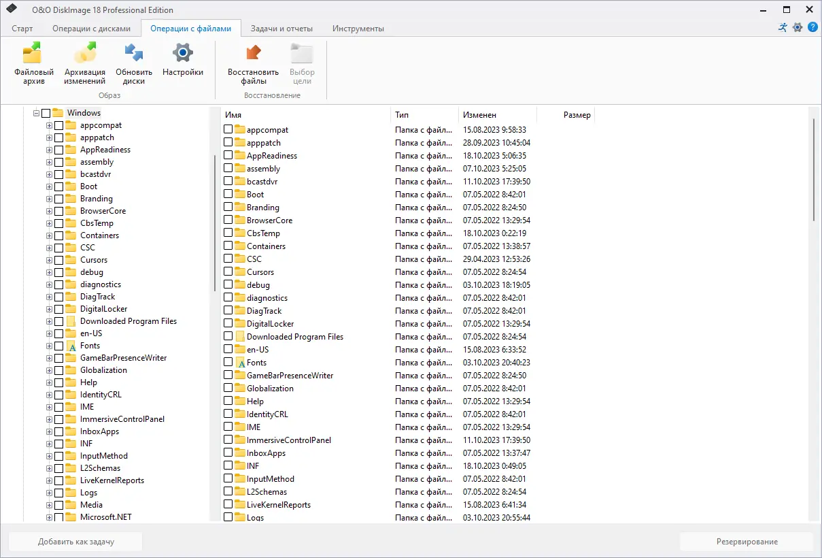This screenshot has height=558, width=822.
Task: Switch to Инструменты tab
Action: (358, 29)
